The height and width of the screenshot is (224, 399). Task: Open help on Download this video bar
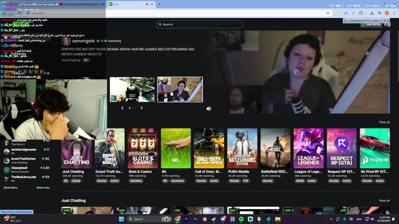(x=384, y=21)
